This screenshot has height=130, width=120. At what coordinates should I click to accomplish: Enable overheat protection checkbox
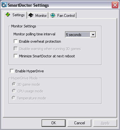tap(16, 41)
